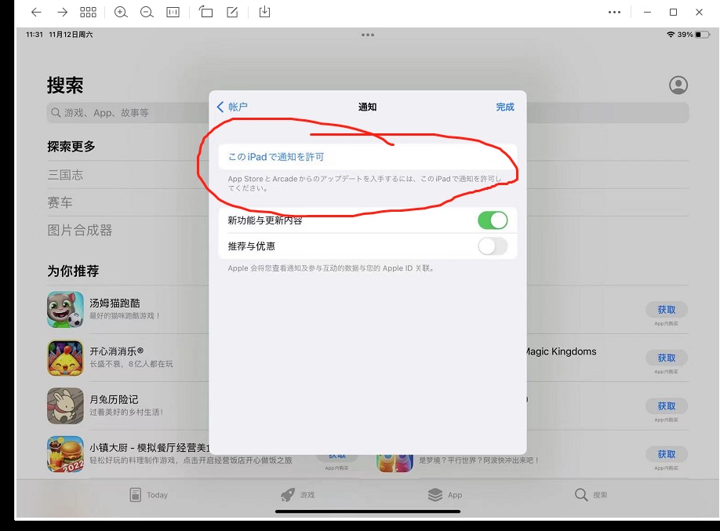
Task: Disable the 新功能与更新内容 toggle
Action: point(493,220)
